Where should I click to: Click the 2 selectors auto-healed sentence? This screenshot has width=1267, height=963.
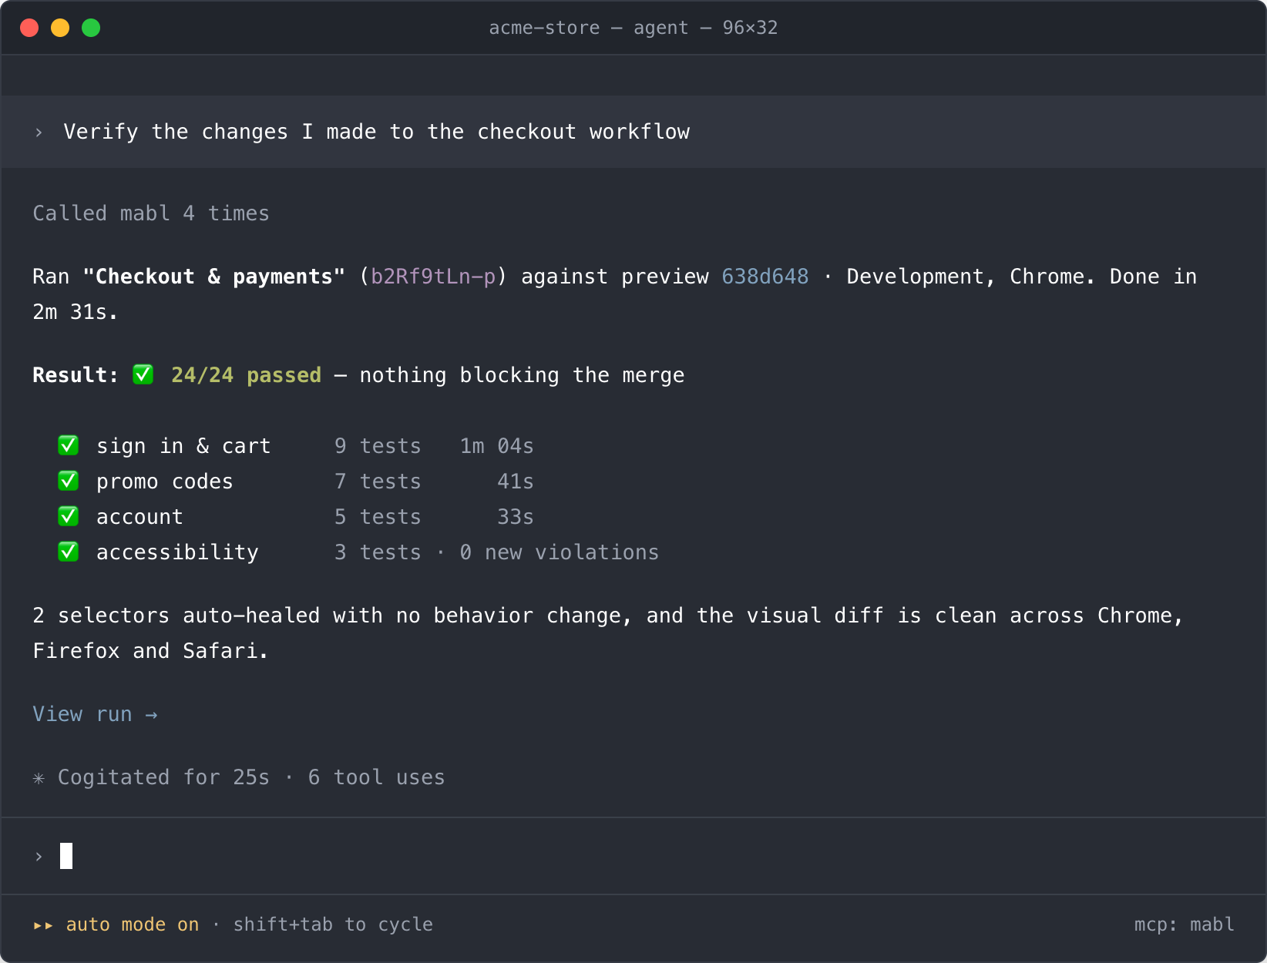click(608, 633)
